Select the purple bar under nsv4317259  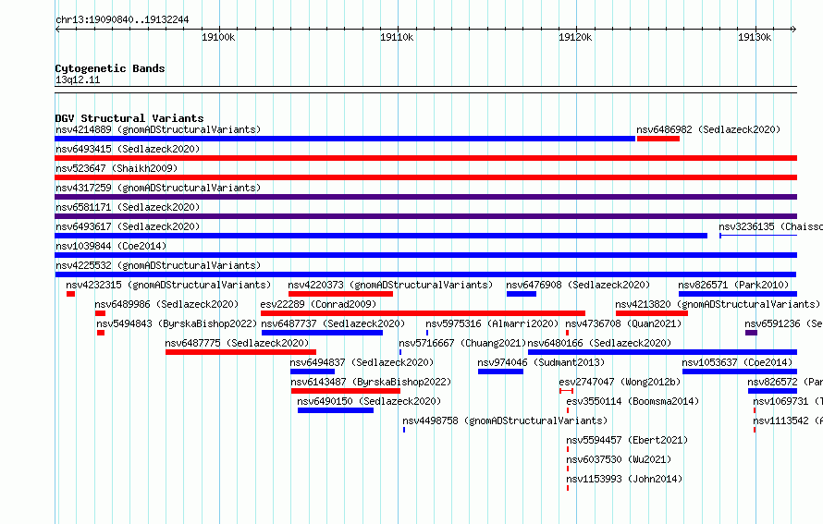(425, 197)
